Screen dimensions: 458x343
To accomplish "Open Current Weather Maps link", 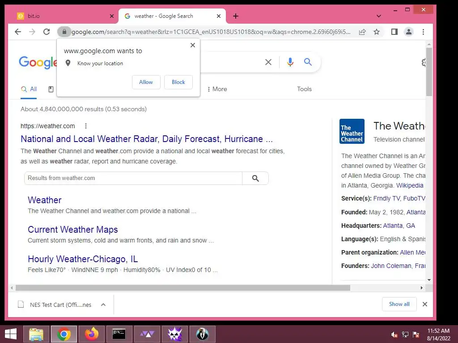I will coord(73,230).
